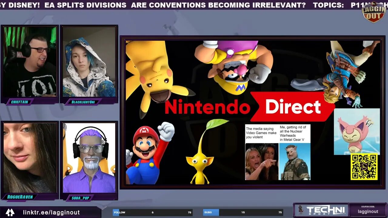The width and height of the screenshot is (388, 218).
Task: Click the CHIEFTAIN name label
Action: (x=20, y=102)
